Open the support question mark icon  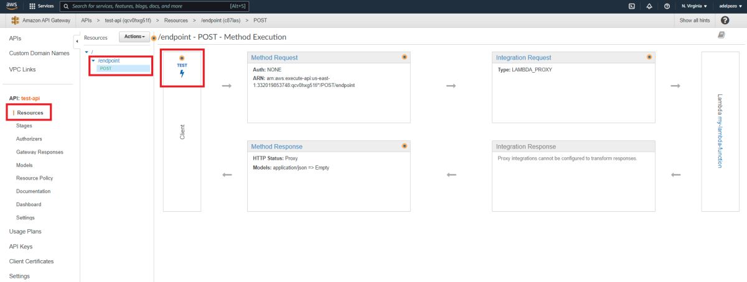click(x=667, y=6)
